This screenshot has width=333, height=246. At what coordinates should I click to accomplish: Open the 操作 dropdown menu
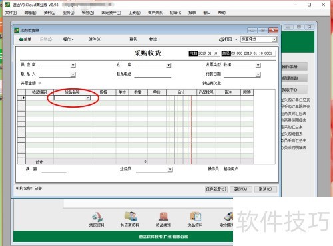[x=69, y=39]
